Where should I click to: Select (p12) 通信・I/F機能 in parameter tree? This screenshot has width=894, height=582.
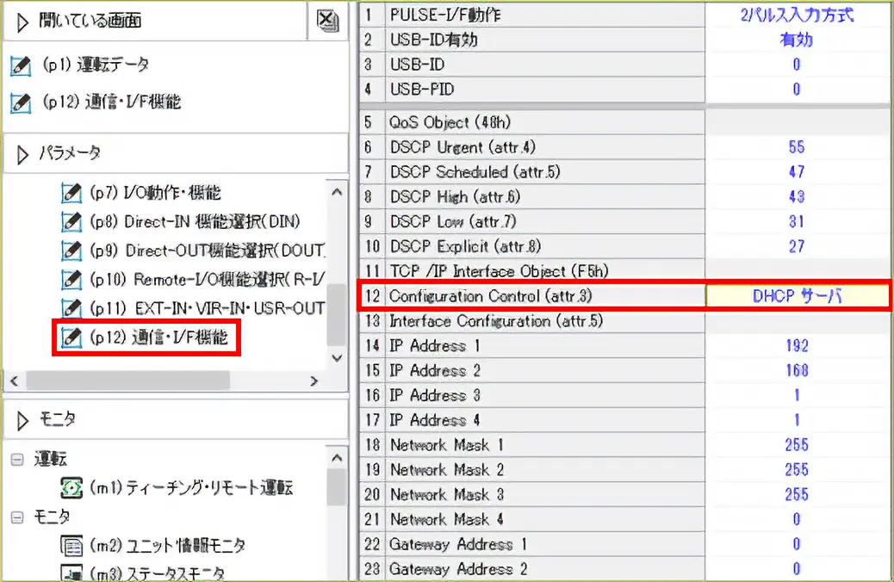(158, 337)
